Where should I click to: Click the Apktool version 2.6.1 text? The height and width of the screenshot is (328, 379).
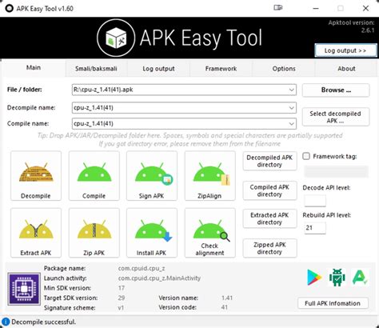point(351,26)
